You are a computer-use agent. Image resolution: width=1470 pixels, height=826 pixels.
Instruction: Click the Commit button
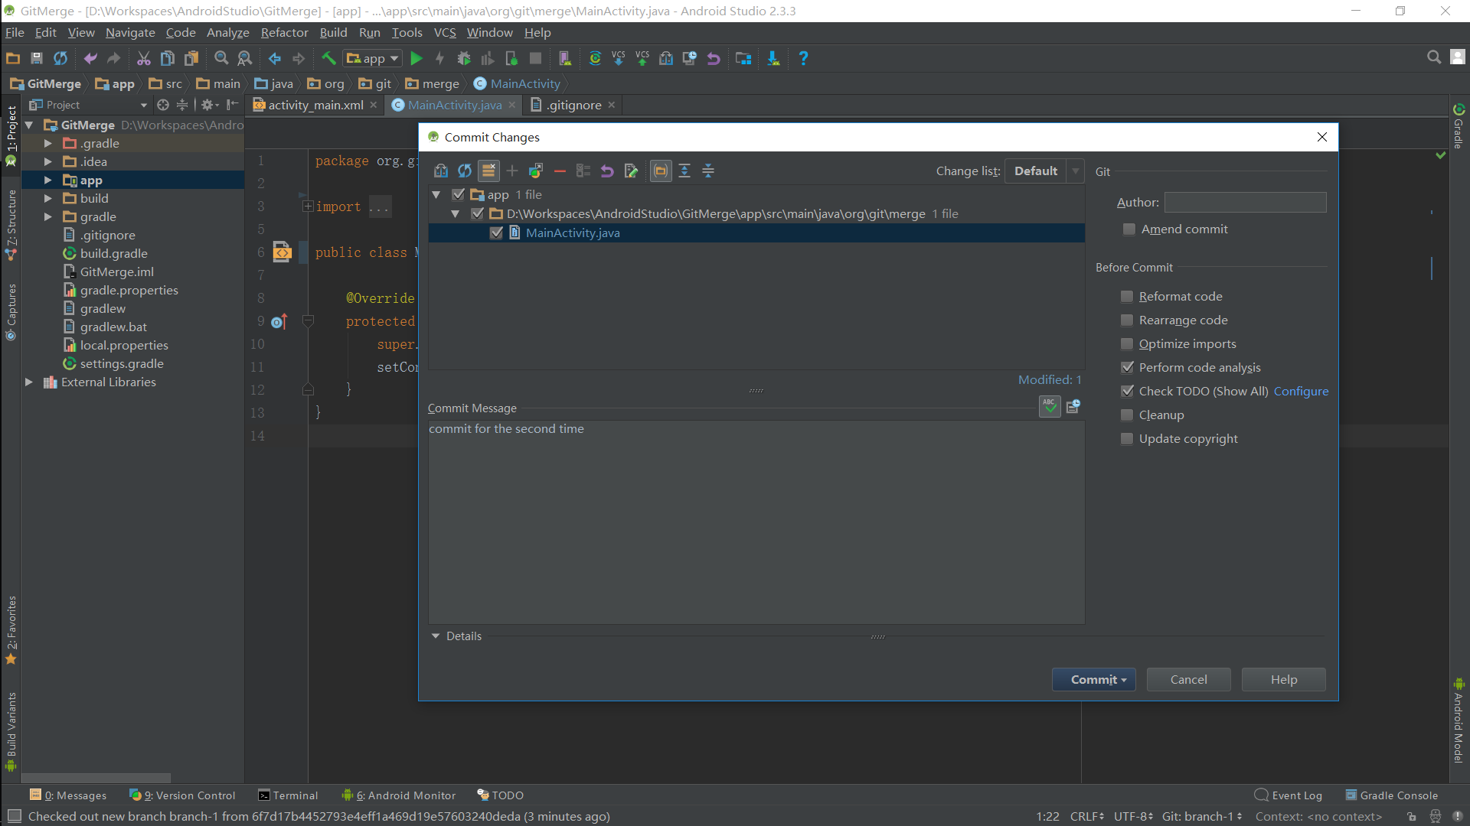point(1093,679)
